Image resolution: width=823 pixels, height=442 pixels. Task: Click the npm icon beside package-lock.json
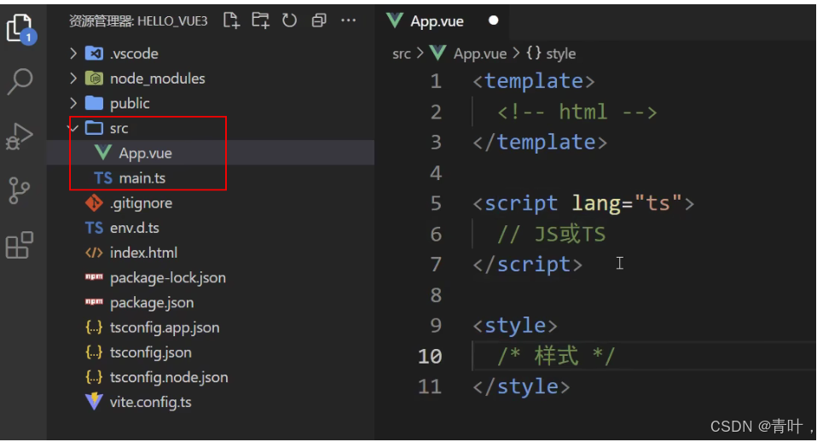[x=94, y=276]
